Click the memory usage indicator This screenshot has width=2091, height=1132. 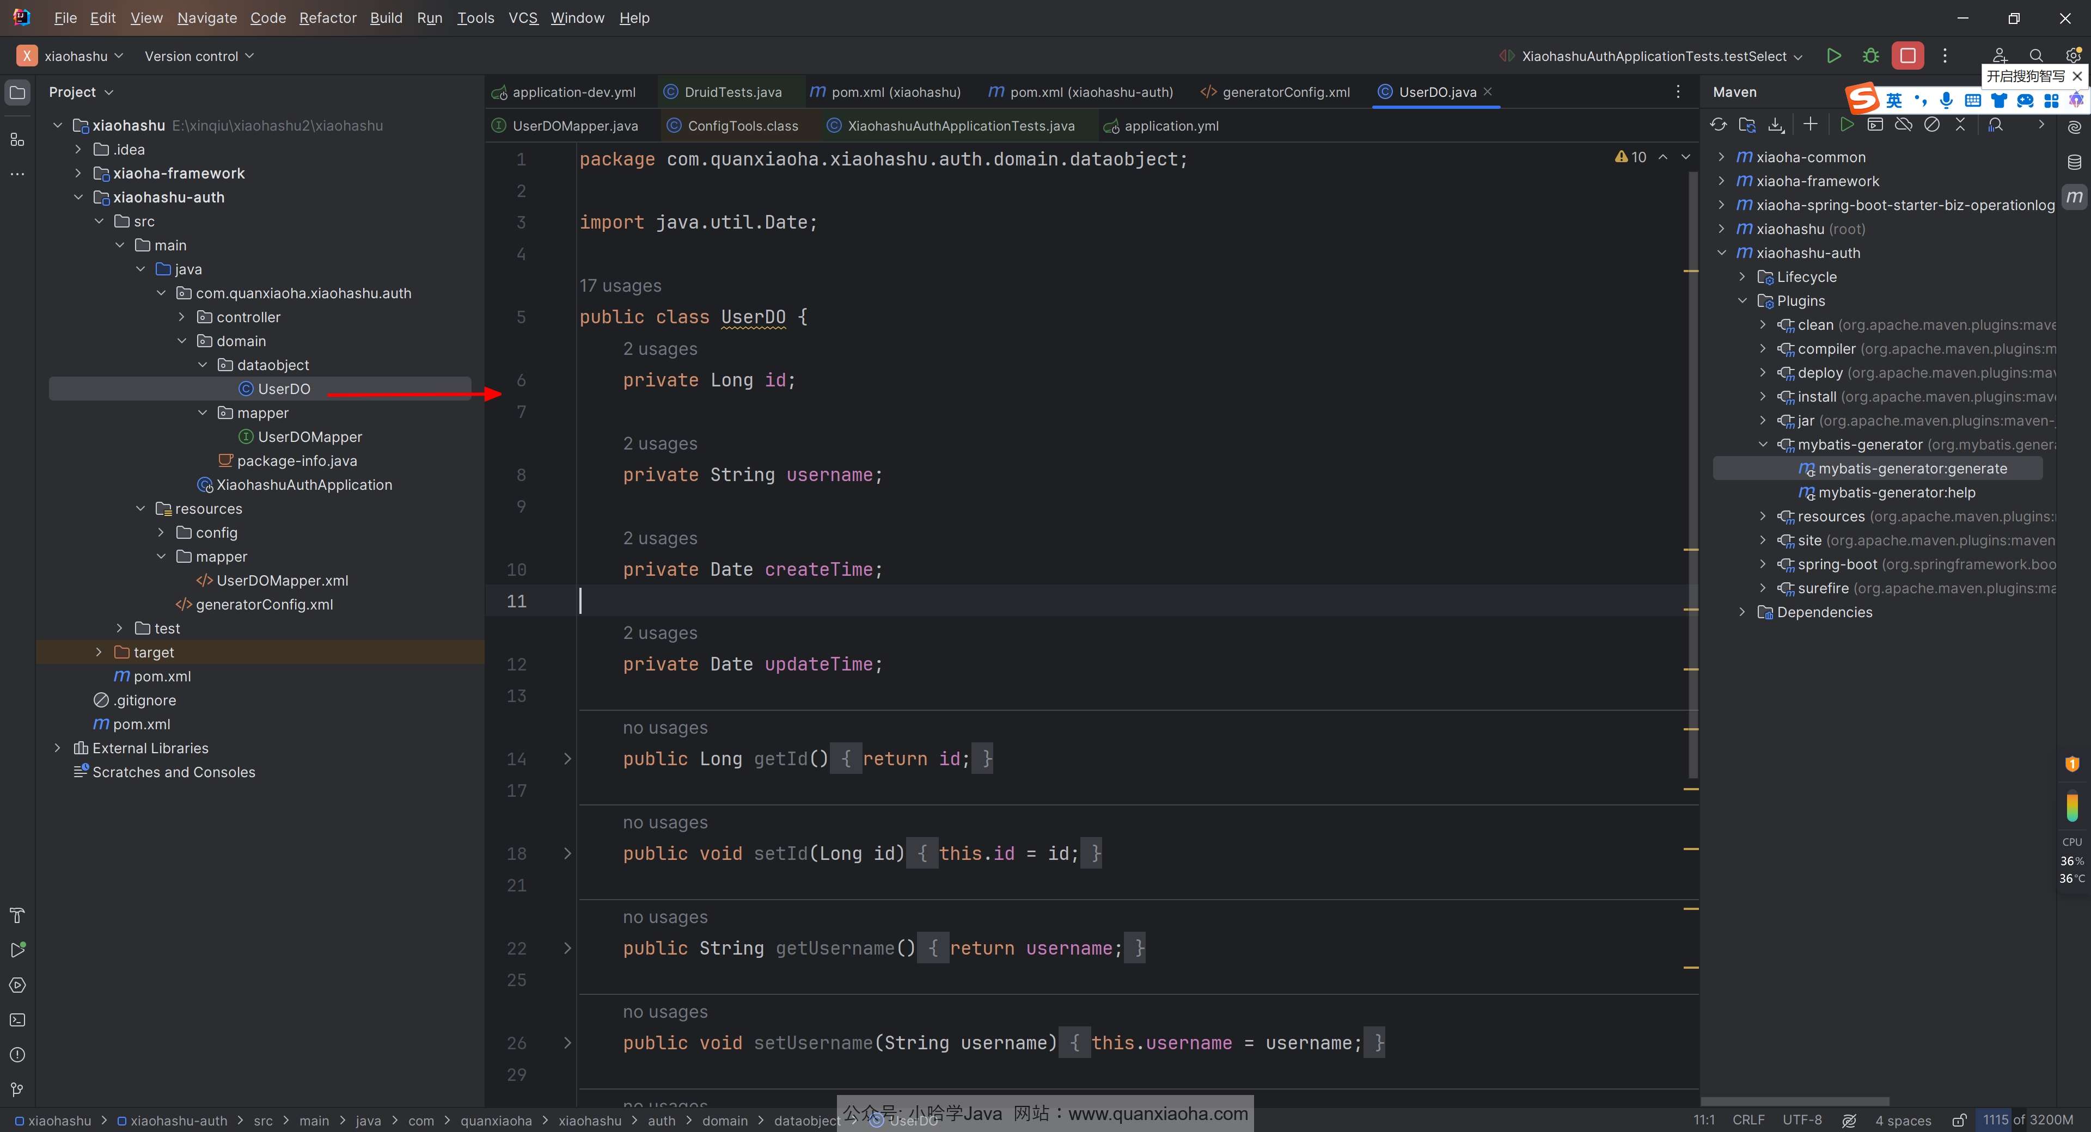tap(2027, 1121)
